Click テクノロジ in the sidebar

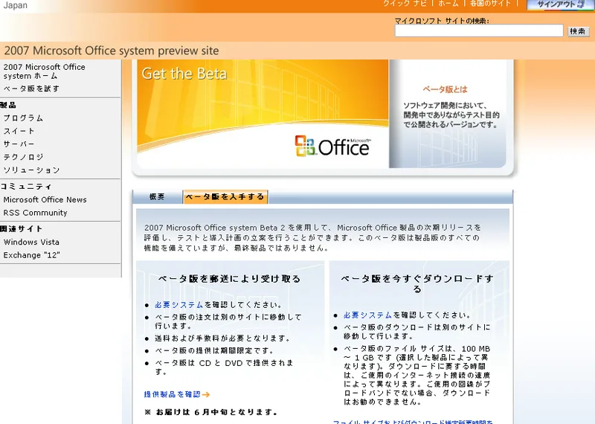point(23,157)
